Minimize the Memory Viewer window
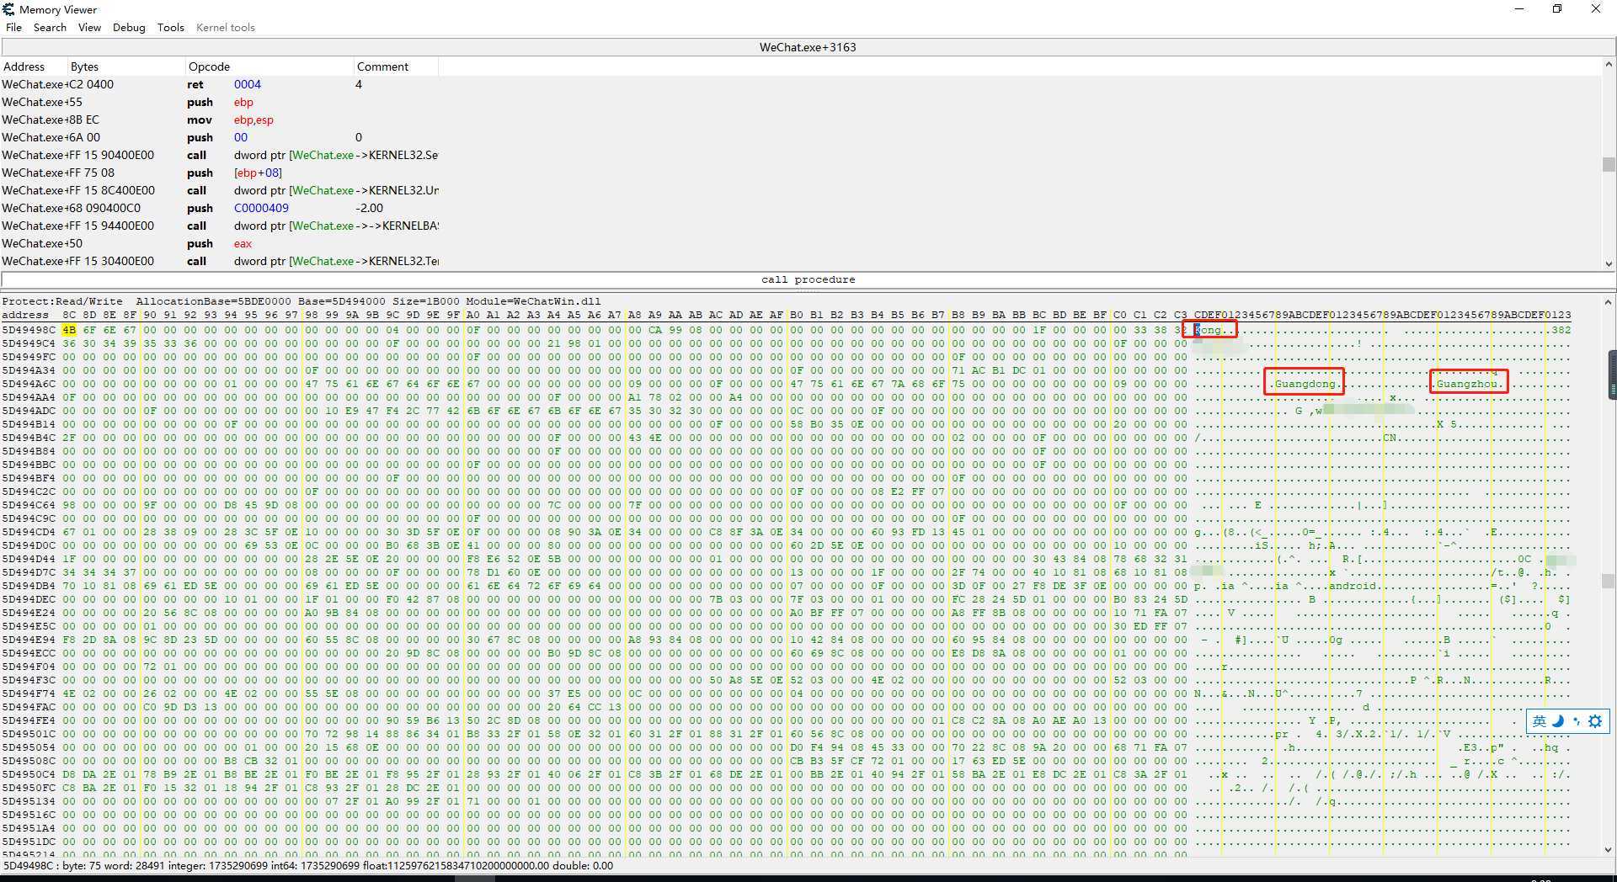 click(x=1519, y=9)
